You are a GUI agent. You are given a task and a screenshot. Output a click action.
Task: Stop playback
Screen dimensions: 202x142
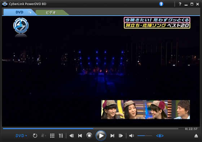pyautogui.click(x=89, y=135)
